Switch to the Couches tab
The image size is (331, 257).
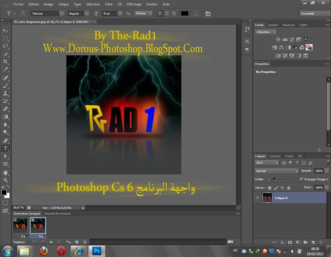tap(275, 156)
